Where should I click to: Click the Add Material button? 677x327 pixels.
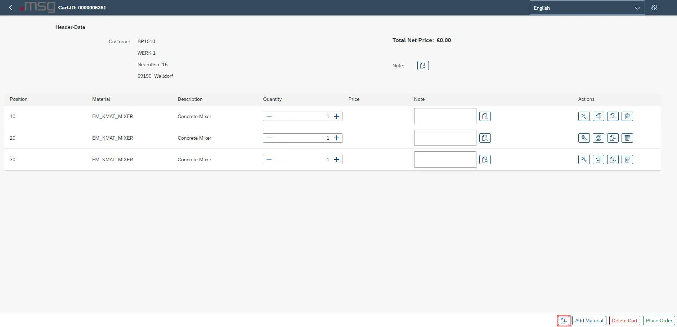click(x=589, y=321)
